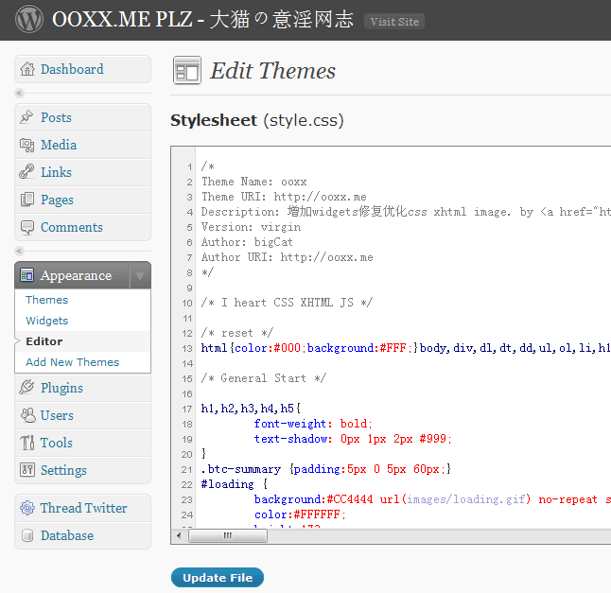Open the Users menu
The image size is (611, 593).
(82, 415)
